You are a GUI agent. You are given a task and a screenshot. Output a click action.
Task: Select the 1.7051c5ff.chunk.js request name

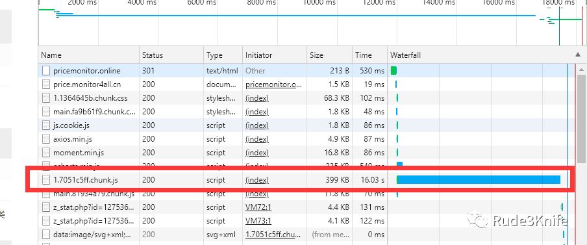pyautogui.click(x=85, y=180)
